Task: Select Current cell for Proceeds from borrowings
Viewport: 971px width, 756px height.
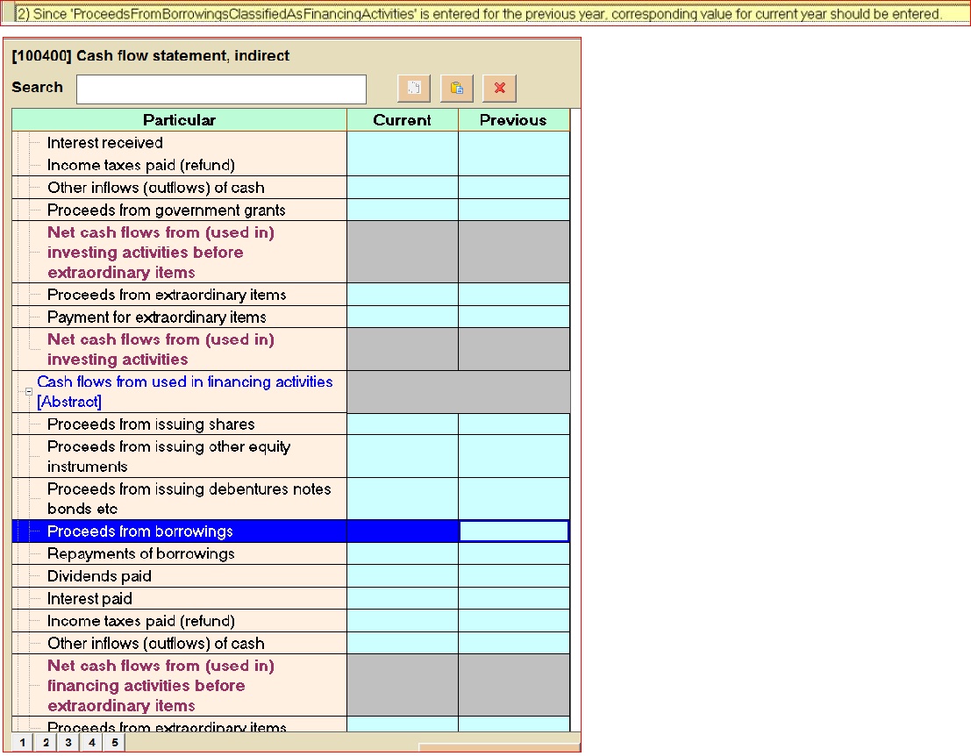Action: pos(403,531)
